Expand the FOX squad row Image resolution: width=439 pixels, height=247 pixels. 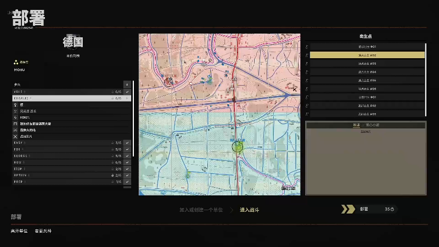(67, 149)
